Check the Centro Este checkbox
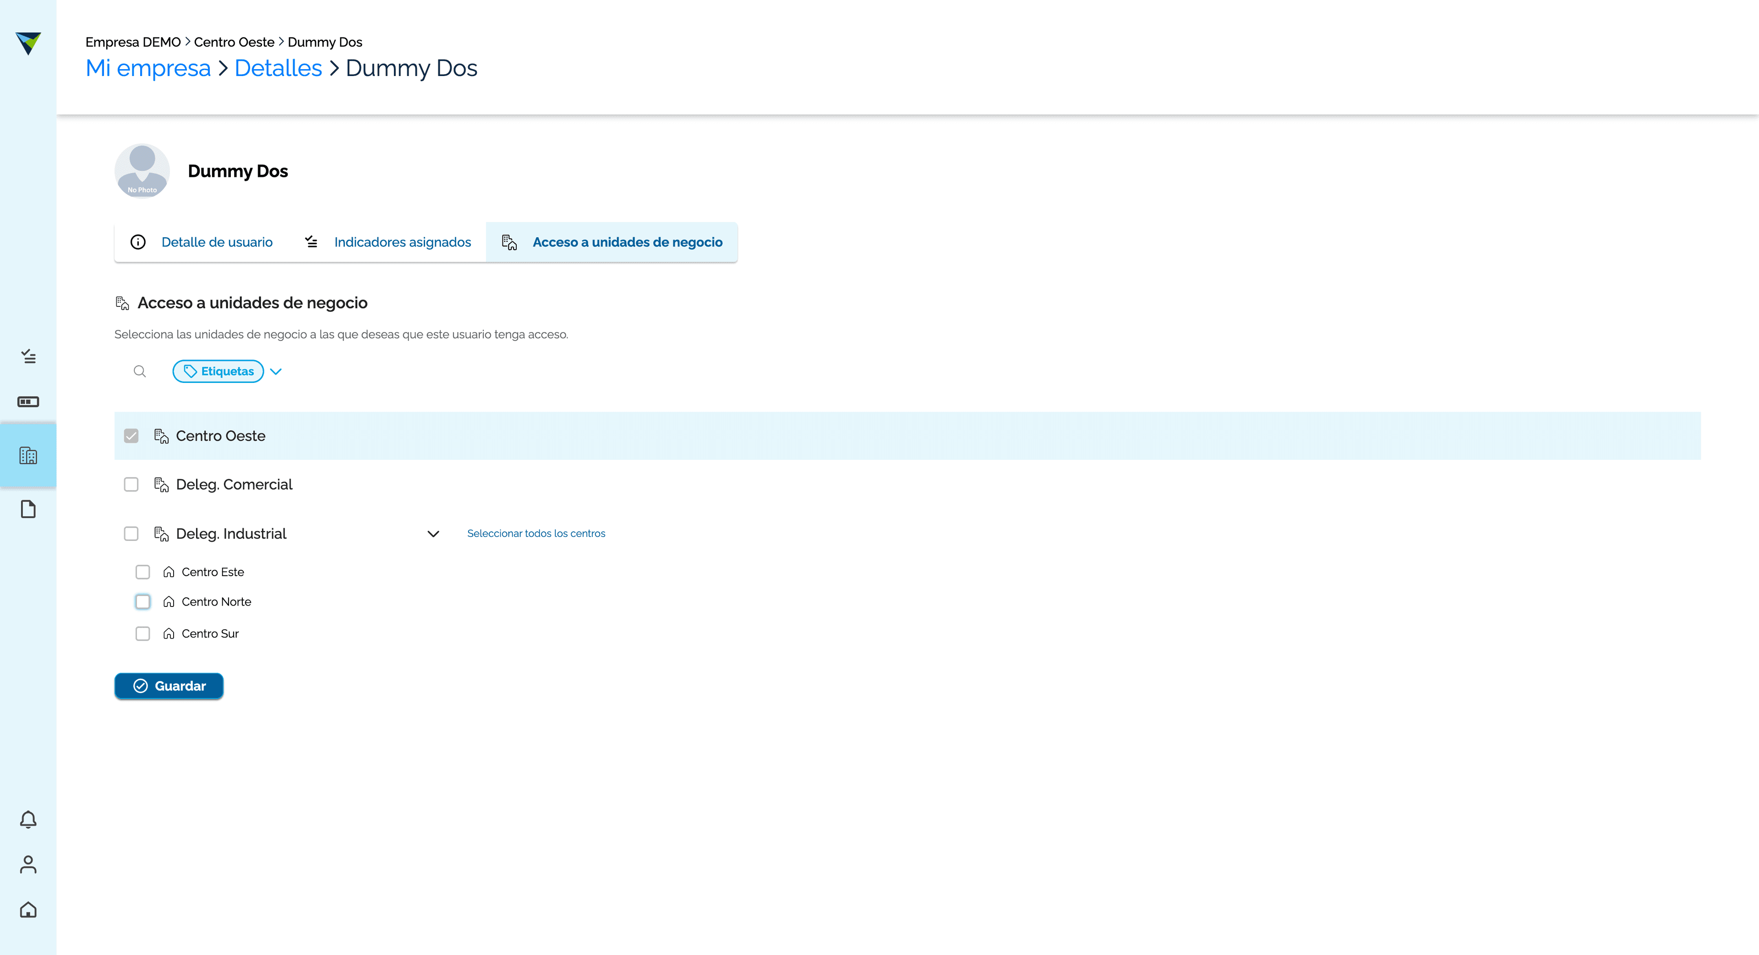Screen dimensions: 1759x955 143,572
